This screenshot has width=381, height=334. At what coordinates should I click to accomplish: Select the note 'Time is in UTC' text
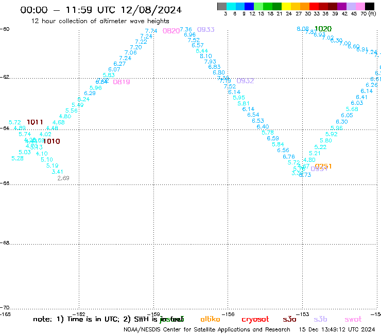[93, 319]
